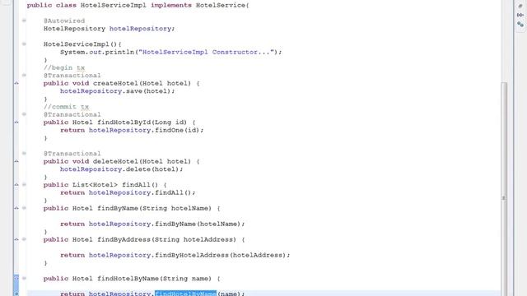Image resolution: width=527 pixels, height=296 pixels.
Task: Click the class name HotelServiceImpl in the declaration
Action: click(x=114, y=6)
